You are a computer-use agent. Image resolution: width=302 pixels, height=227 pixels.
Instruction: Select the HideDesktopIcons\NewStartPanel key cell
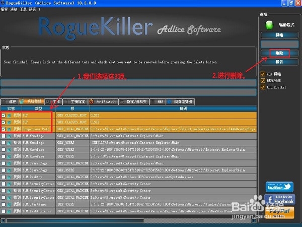173,211
